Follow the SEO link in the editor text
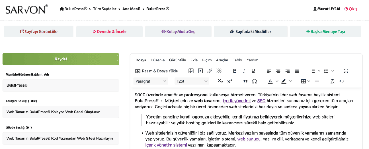Screen dimensions: 369x149 click(x=261, y=101)
